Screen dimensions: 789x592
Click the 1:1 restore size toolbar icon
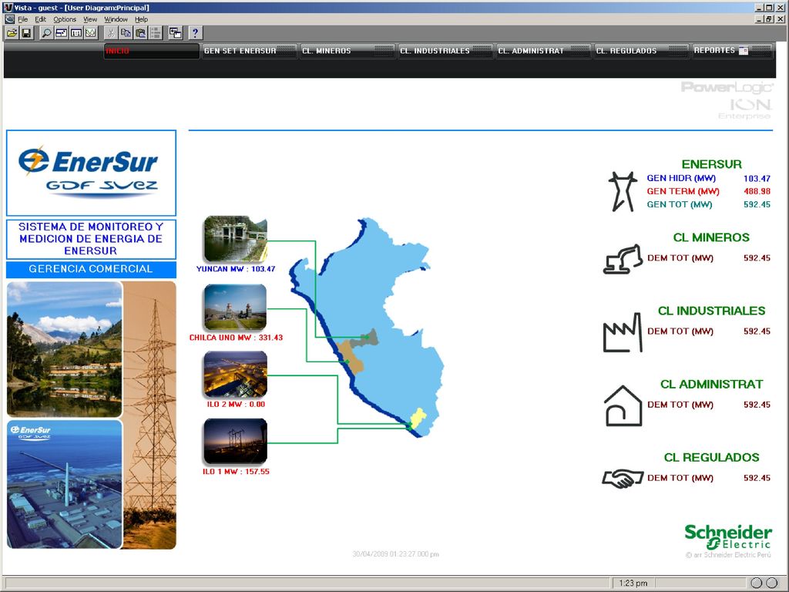76,33
